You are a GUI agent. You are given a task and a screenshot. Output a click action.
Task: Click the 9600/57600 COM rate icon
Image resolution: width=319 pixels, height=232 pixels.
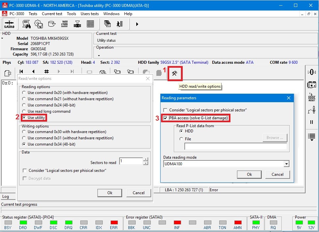tap(64, 24)
